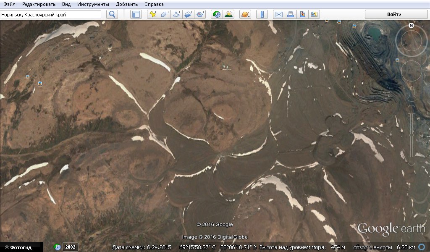Click the search magnifier button
The height and width of the screenshot is (252, 430).
[x=112, y=14]
